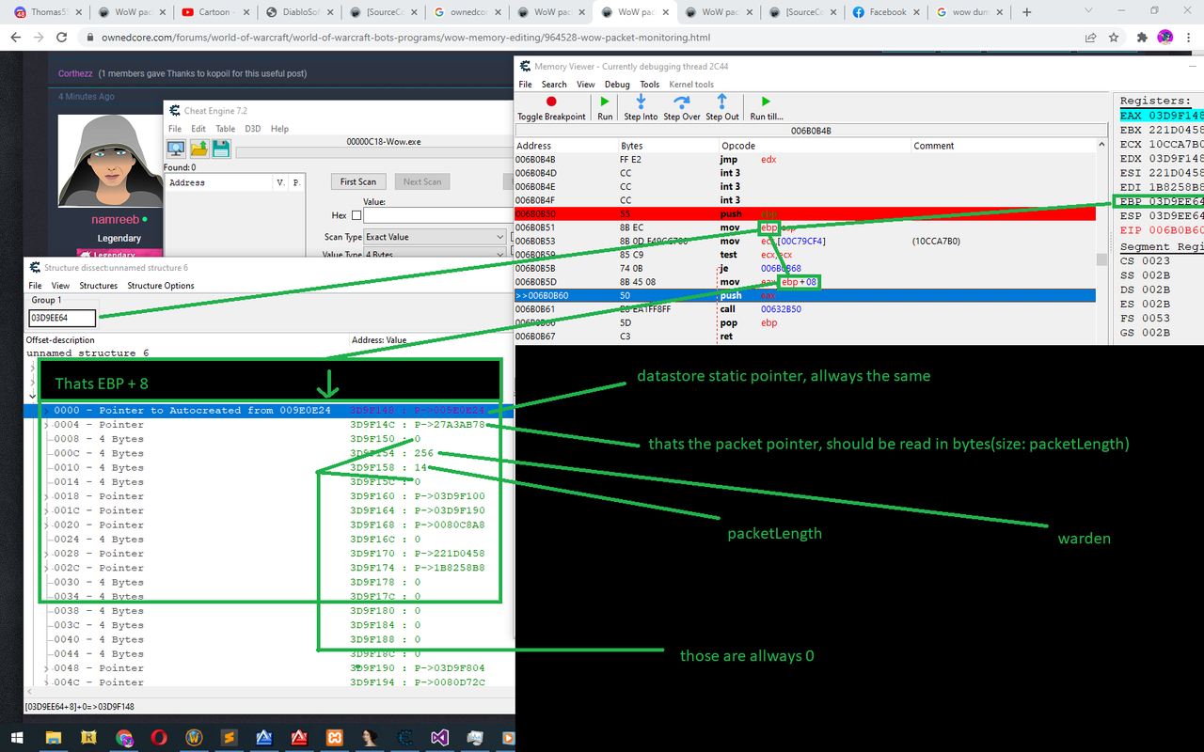The width and height of the screenshot is (1204, 752).
Task: Click the First Scan button
Action: tap(357, 181)
